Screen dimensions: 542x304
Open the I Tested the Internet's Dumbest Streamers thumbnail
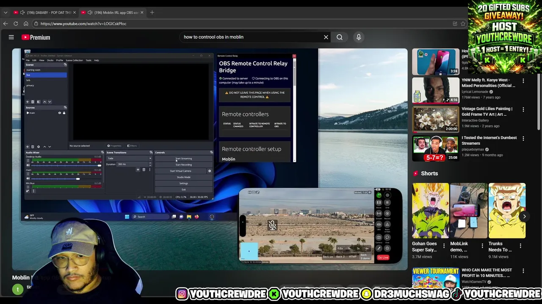[435, 148]
